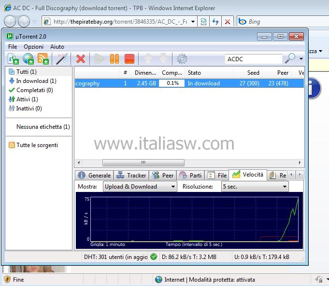The image size is (329, 286).
Task: Switch to the Tracker tab
Action: pos(131,175)
